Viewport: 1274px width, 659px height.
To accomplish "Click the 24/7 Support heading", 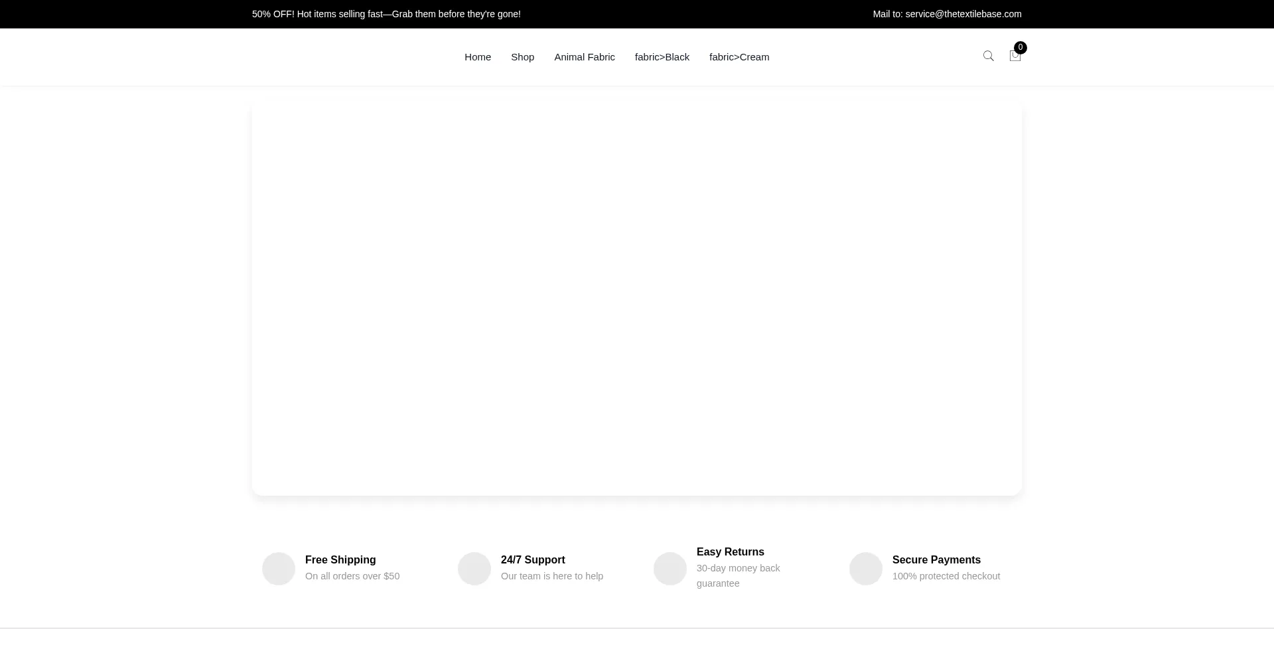I will [533, 560].
